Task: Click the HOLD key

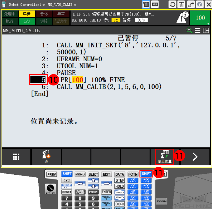Action: click(x=120, y=186)
